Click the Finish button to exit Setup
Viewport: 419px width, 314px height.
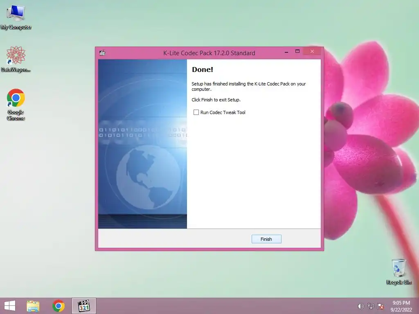coord(266,239)
